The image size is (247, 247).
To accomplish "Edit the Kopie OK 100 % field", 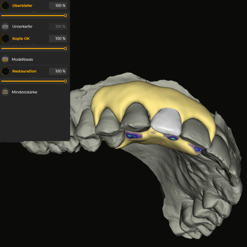I will click(58, 39).
